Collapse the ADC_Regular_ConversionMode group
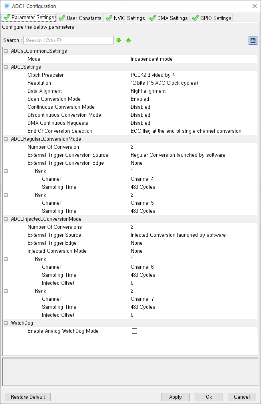Image resolution: width=261 pixels, height=404 pixels. [6, 139]
